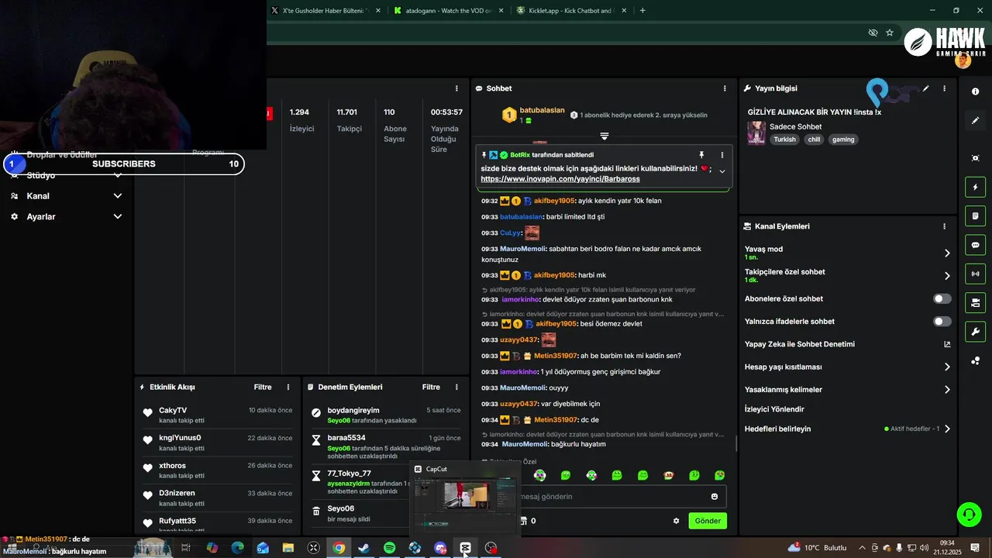Switch to X'te Gusholder Haber Bülteni tab

click(324, 11)
